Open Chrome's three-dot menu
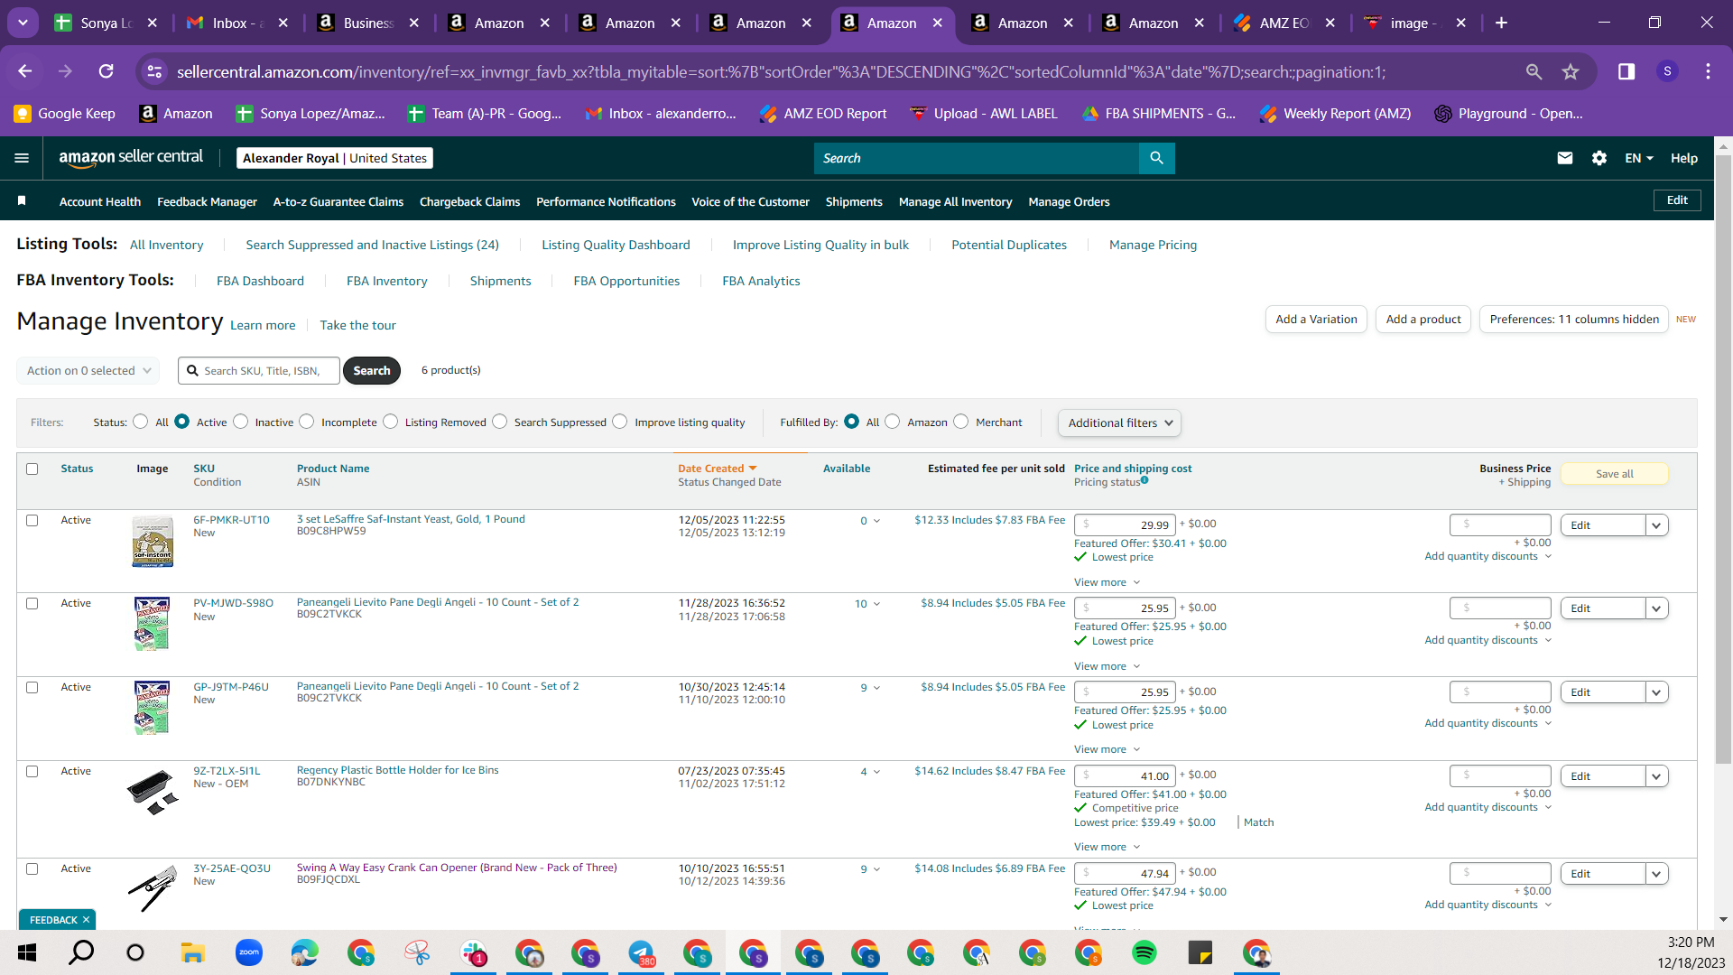This screenshot has height=975, width=1733. pyautogui.click(x=1708, y=71)
